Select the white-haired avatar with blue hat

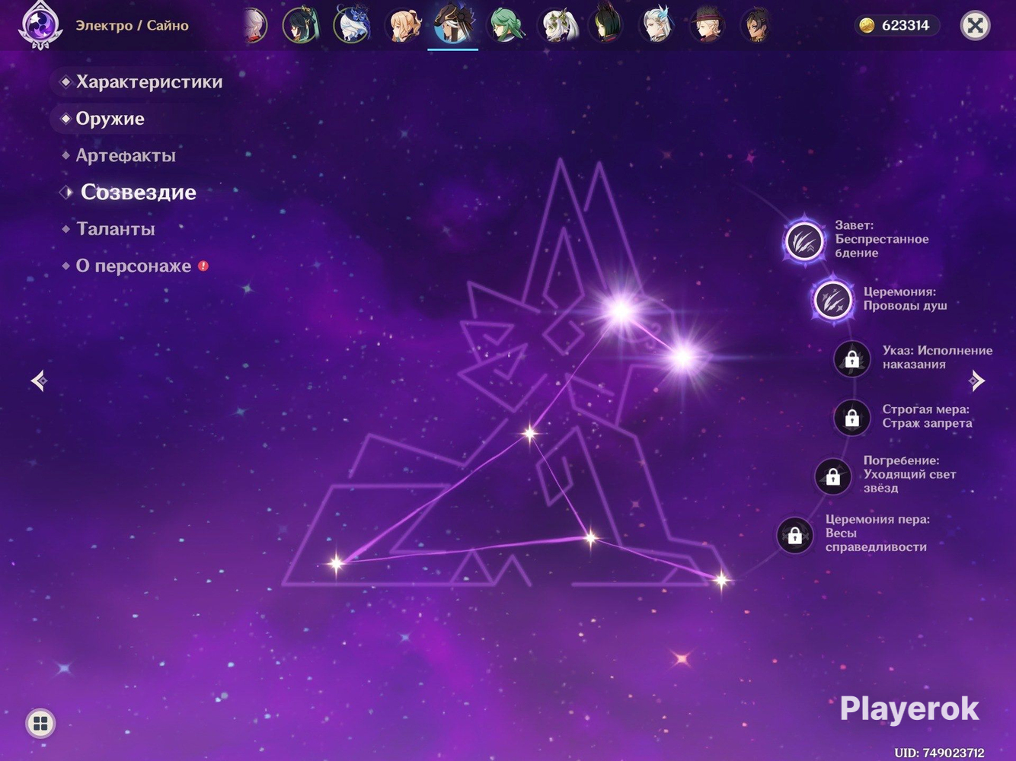point(352,25)
